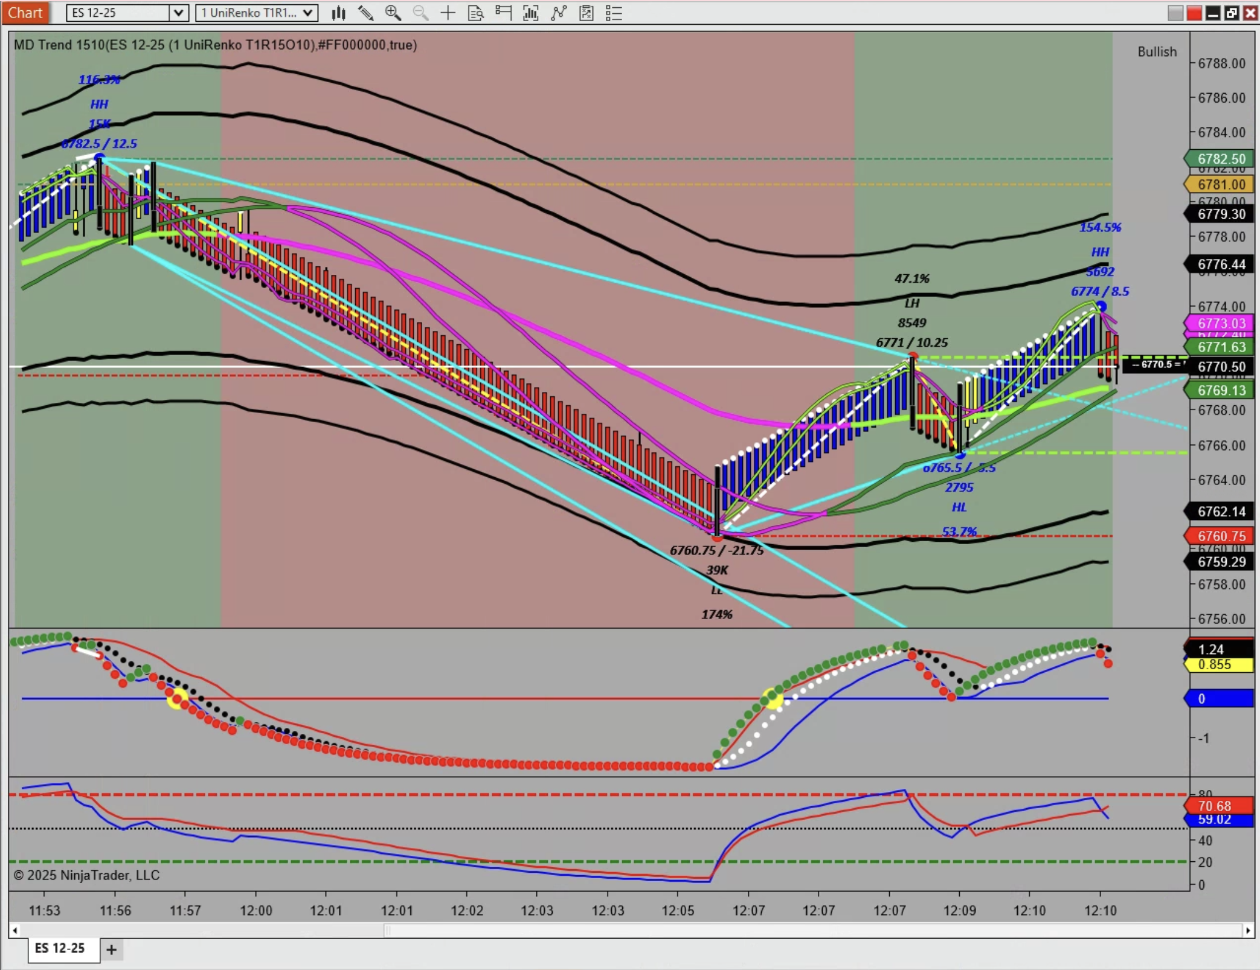The image size is (1260, 970).
Task: Click the zoom in magnifier icon
Action: tap(393, 13)
